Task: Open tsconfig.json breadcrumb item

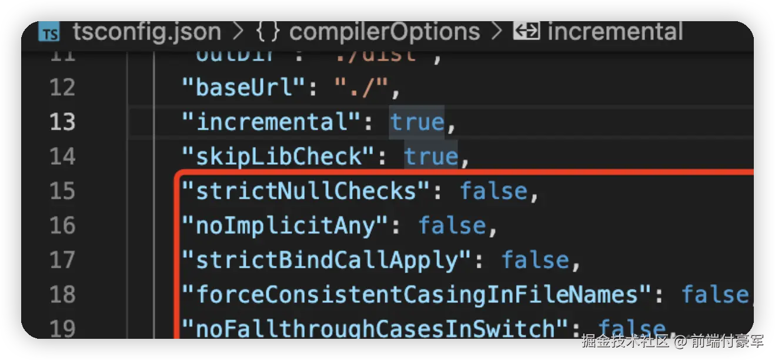Action: [x=147, y=32]
